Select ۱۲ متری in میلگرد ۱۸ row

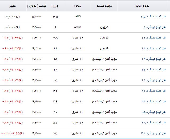click(78, 80)
